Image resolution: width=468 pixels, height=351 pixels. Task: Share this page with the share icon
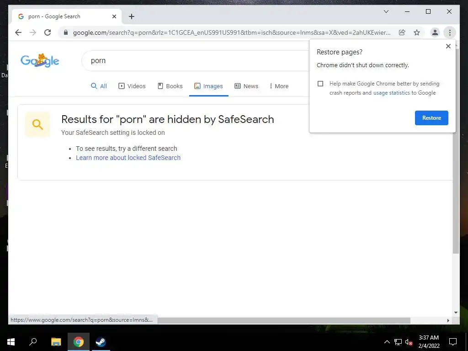(402, 32)
